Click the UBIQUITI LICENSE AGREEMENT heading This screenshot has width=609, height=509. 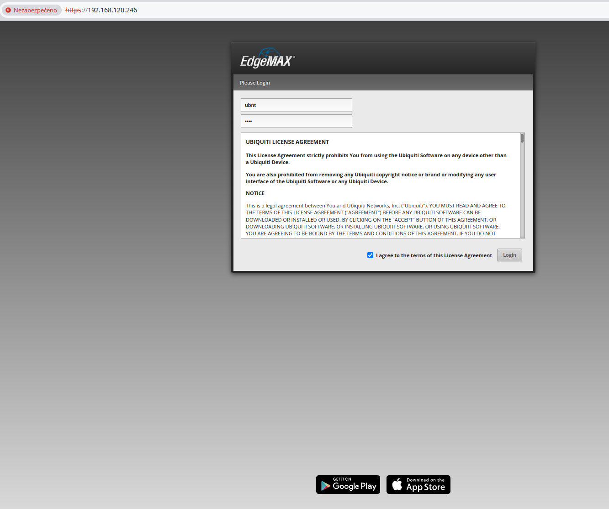[287, 142]
